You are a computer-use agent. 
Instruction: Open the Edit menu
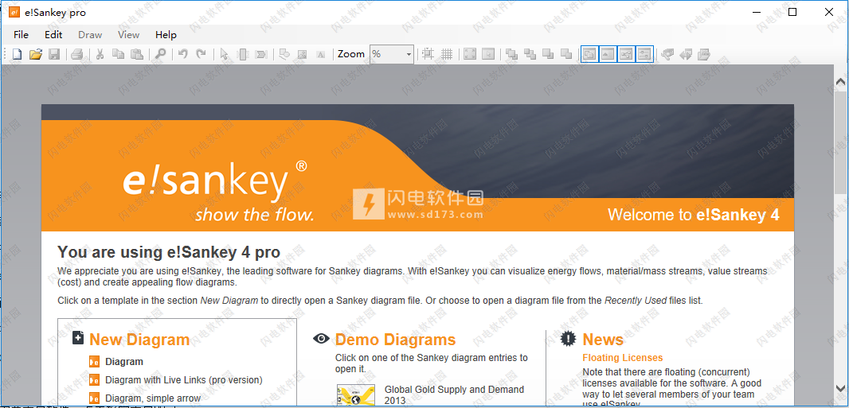click(x=53, y=34)
